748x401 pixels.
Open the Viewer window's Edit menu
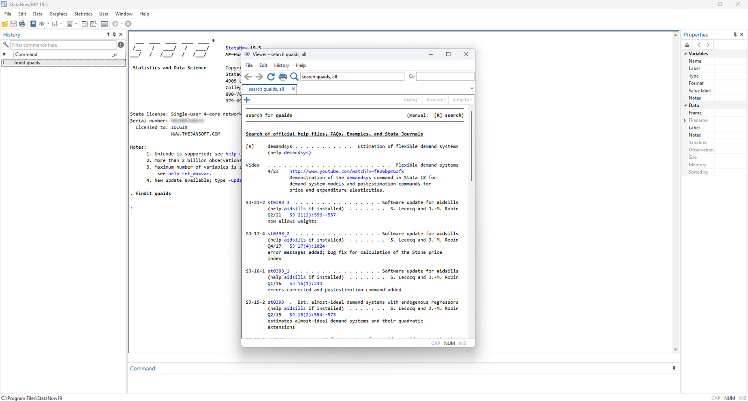tap(263, 65)
